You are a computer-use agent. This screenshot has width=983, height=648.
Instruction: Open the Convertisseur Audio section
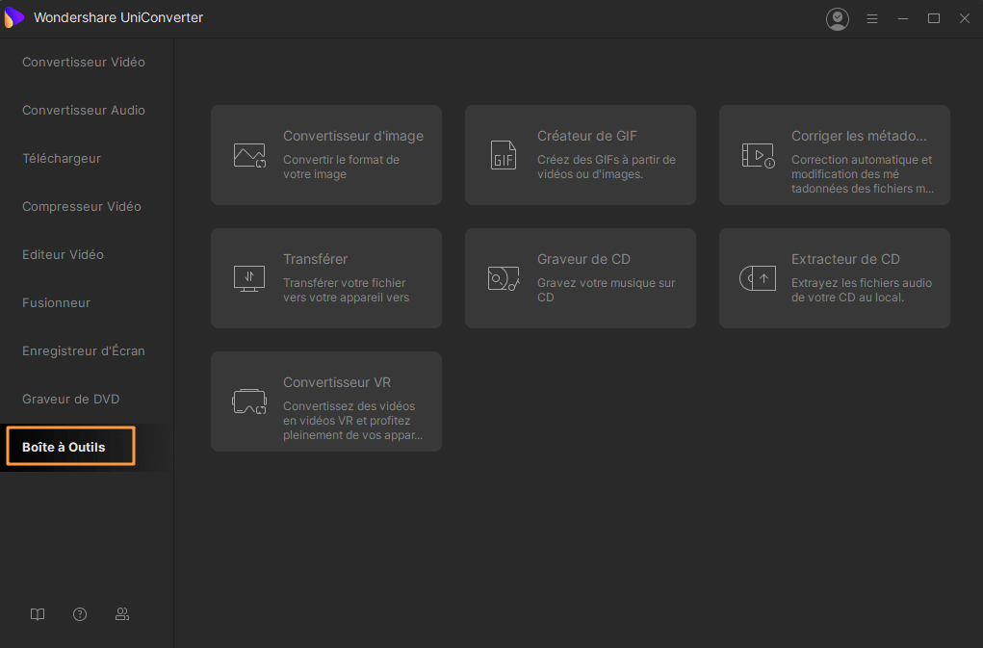pyautogui.click(x=84, y=110)
